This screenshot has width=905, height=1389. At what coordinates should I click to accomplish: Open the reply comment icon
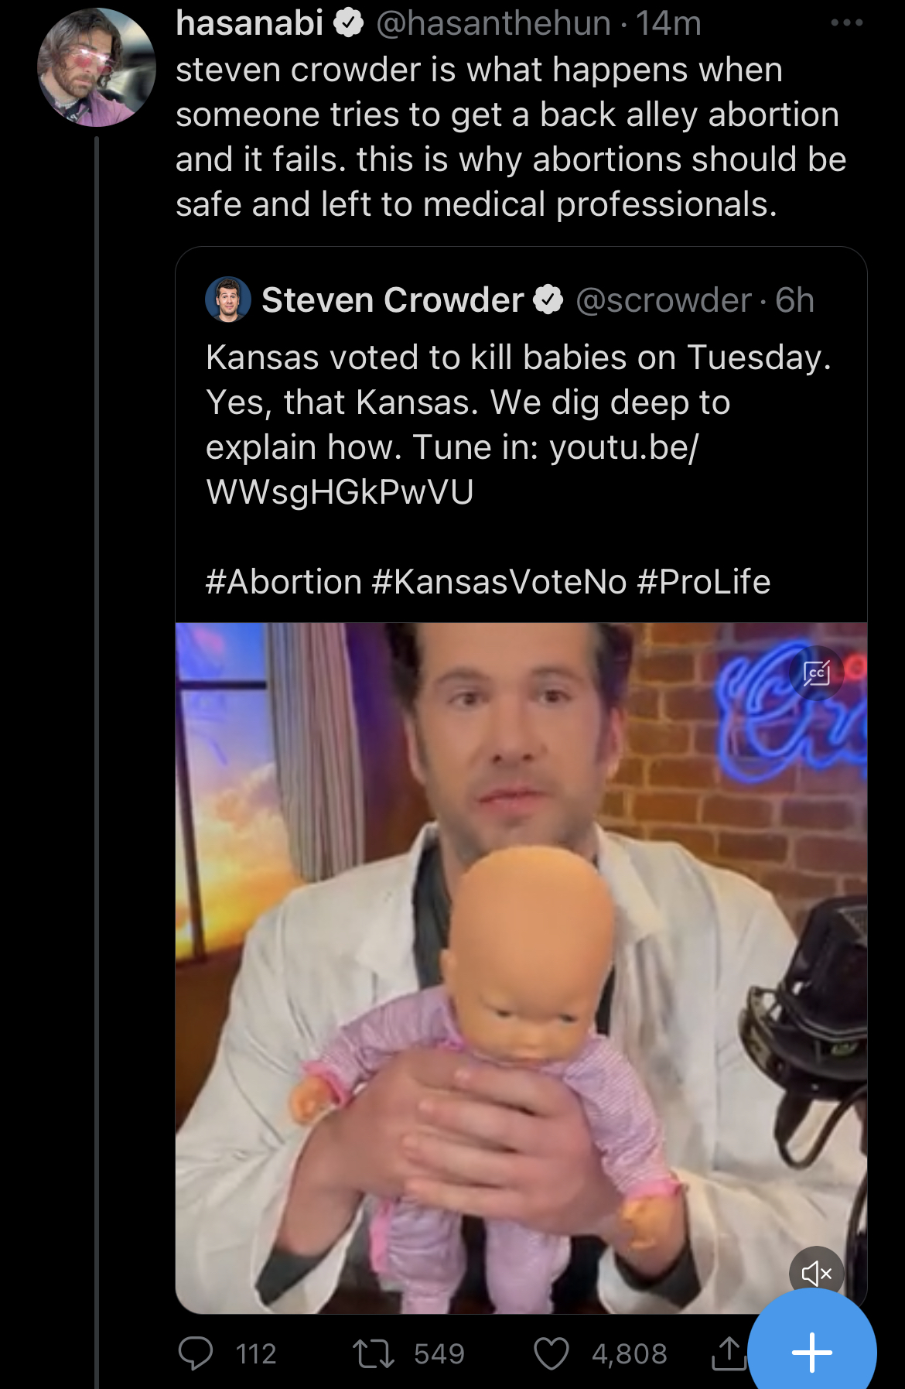[x=195, y=1353]
